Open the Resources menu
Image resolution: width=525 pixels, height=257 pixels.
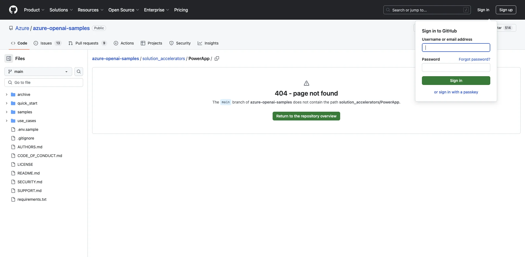click(91, 10)
